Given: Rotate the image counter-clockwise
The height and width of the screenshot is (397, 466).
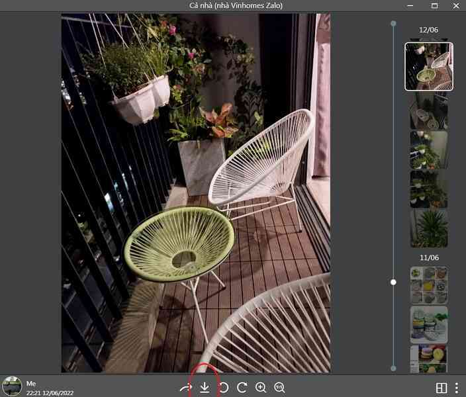Looking at the screenshot, I should pos(224,388).
